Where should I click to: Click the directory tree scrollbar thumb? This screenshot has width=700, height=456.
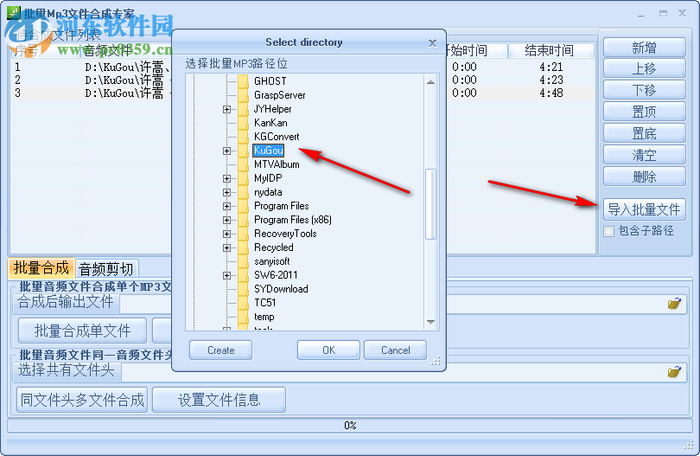pyautogui.click(x=430, y=204)
